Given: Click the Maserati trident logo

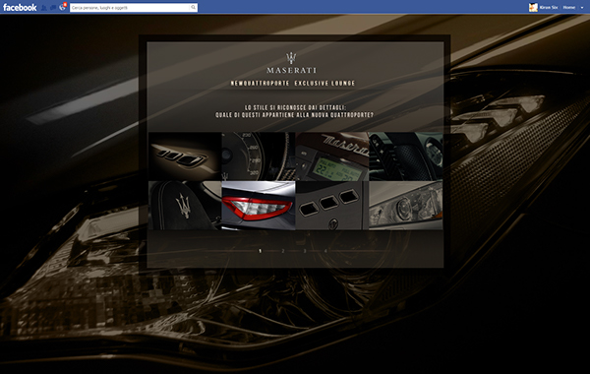Looking at the screenshot, I should coord(291,58).
